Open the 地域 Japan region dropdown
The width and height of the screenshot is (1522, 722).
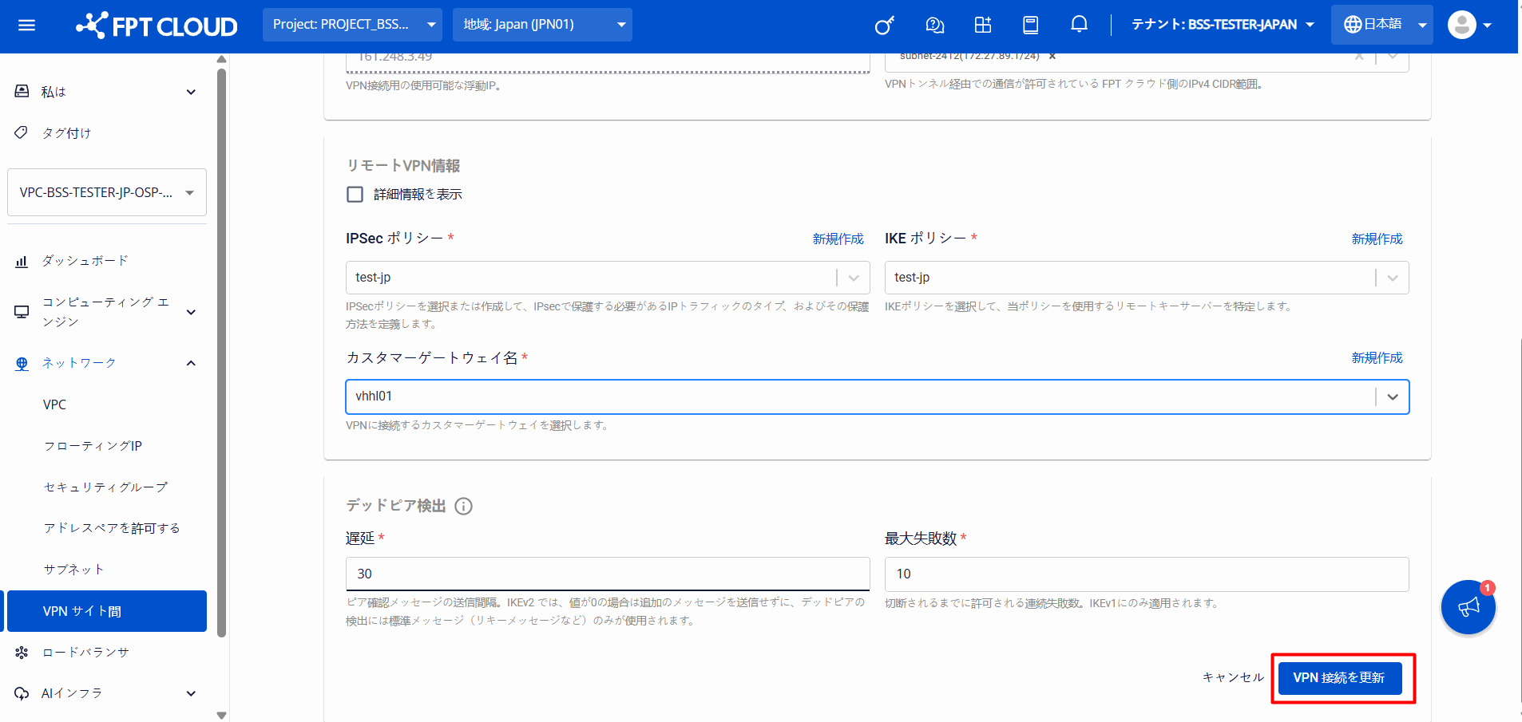click(x=542, y=25)
